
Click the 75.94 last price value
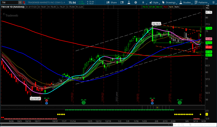(x=72, y=2)
